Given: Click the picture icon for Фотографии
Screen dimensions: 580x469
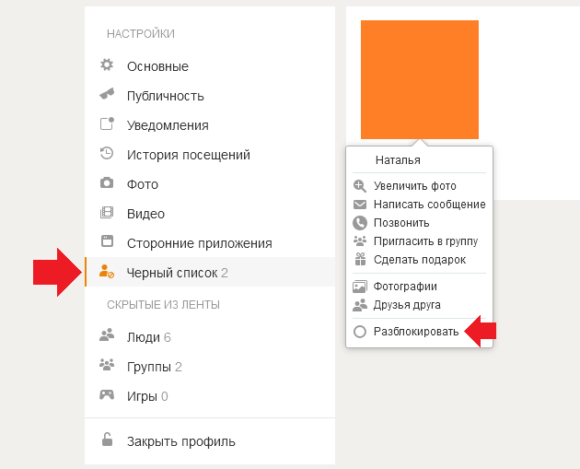Looking at the screenshot, I should [x=360, y=287].
